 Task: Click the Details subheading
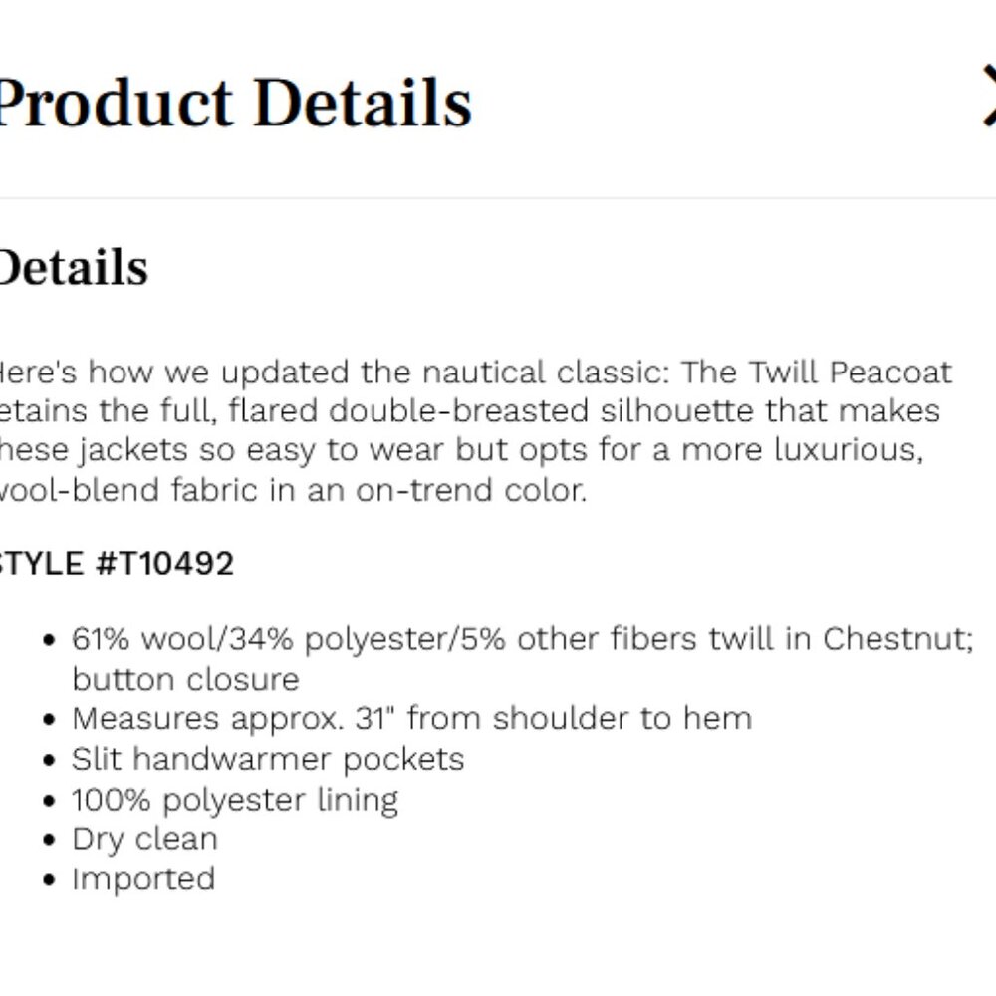pos(74,267)
